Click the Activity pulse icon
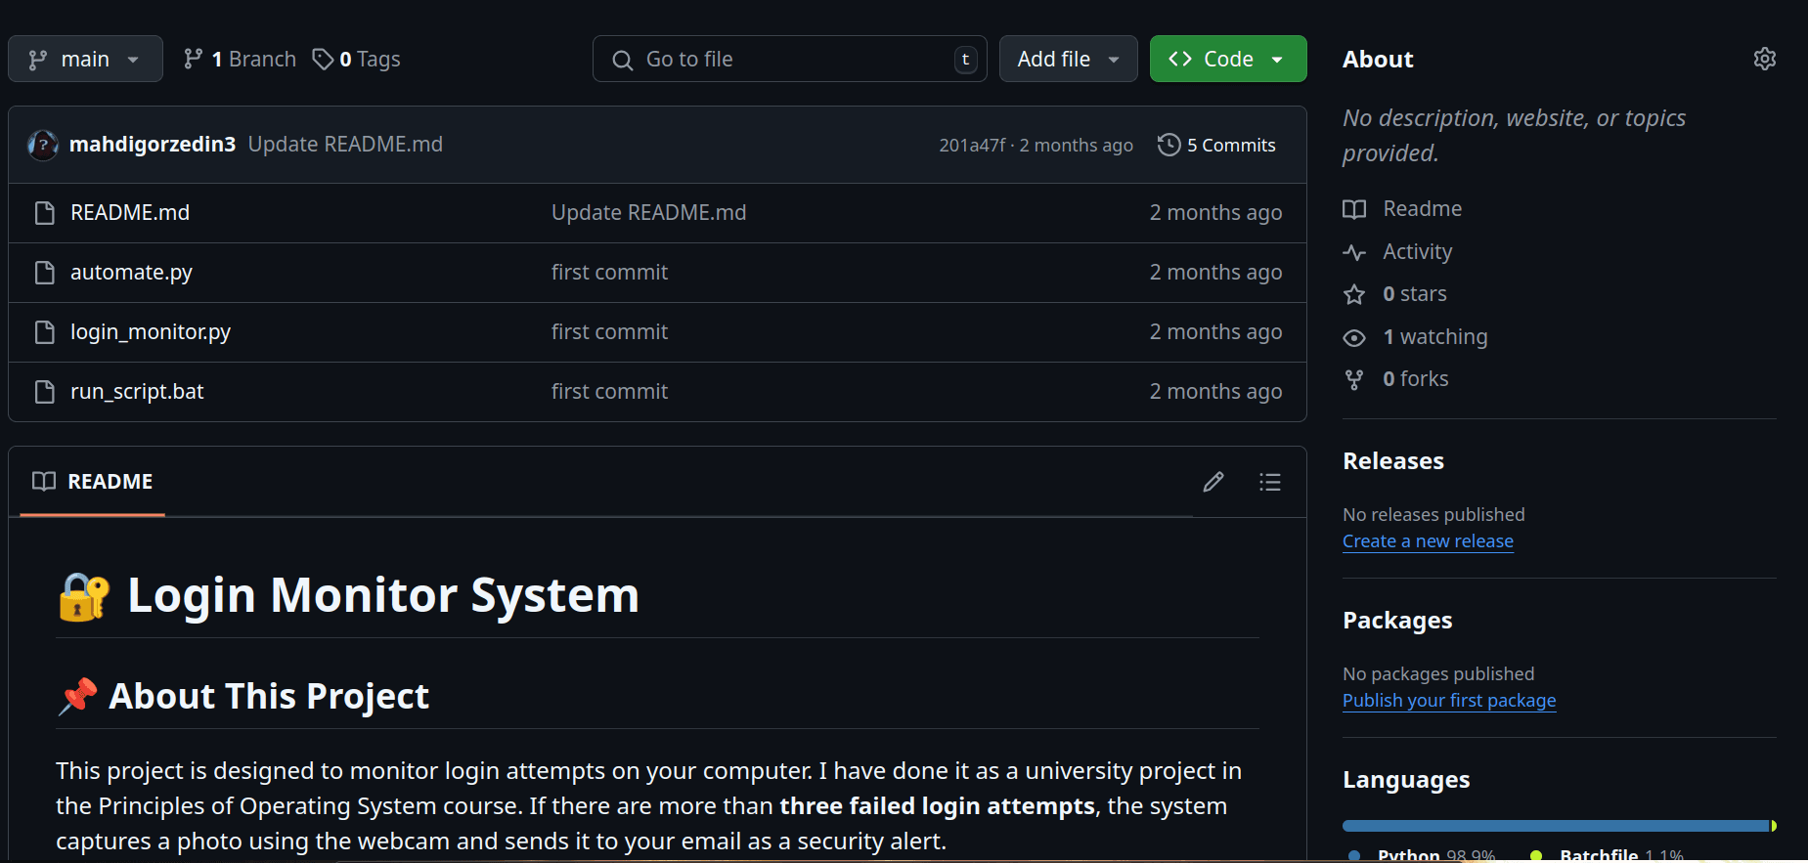The image size is (1808, 863). [x=1354, y=252]
